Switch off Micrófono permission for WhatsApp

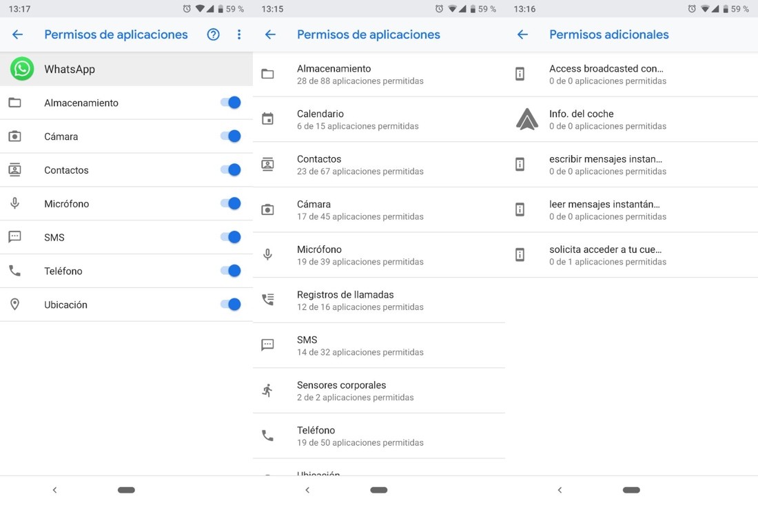tap(231, 203)
